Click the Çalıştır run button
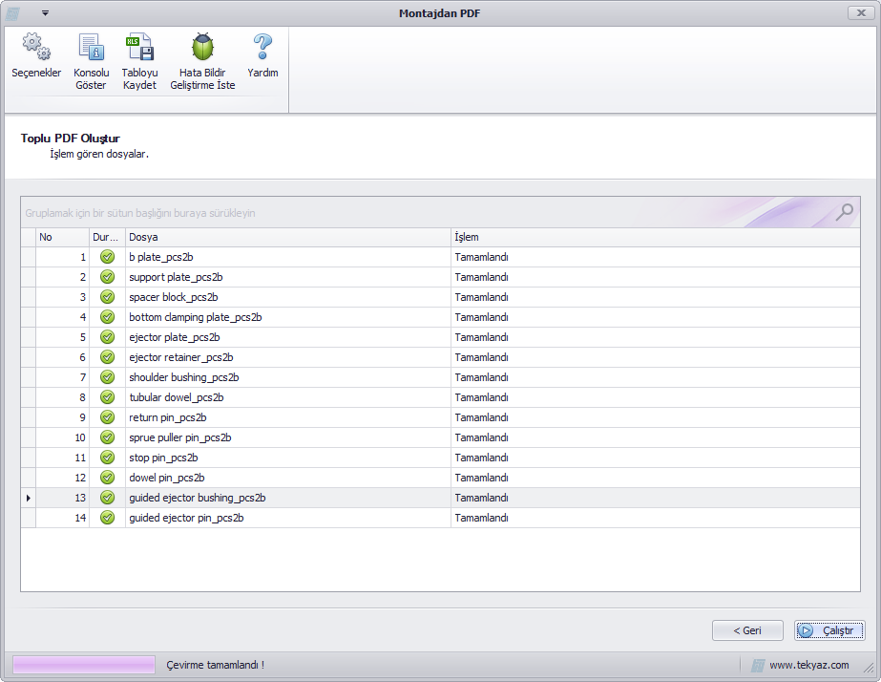This screenshot has height=682, width=881. click(829, 630)
